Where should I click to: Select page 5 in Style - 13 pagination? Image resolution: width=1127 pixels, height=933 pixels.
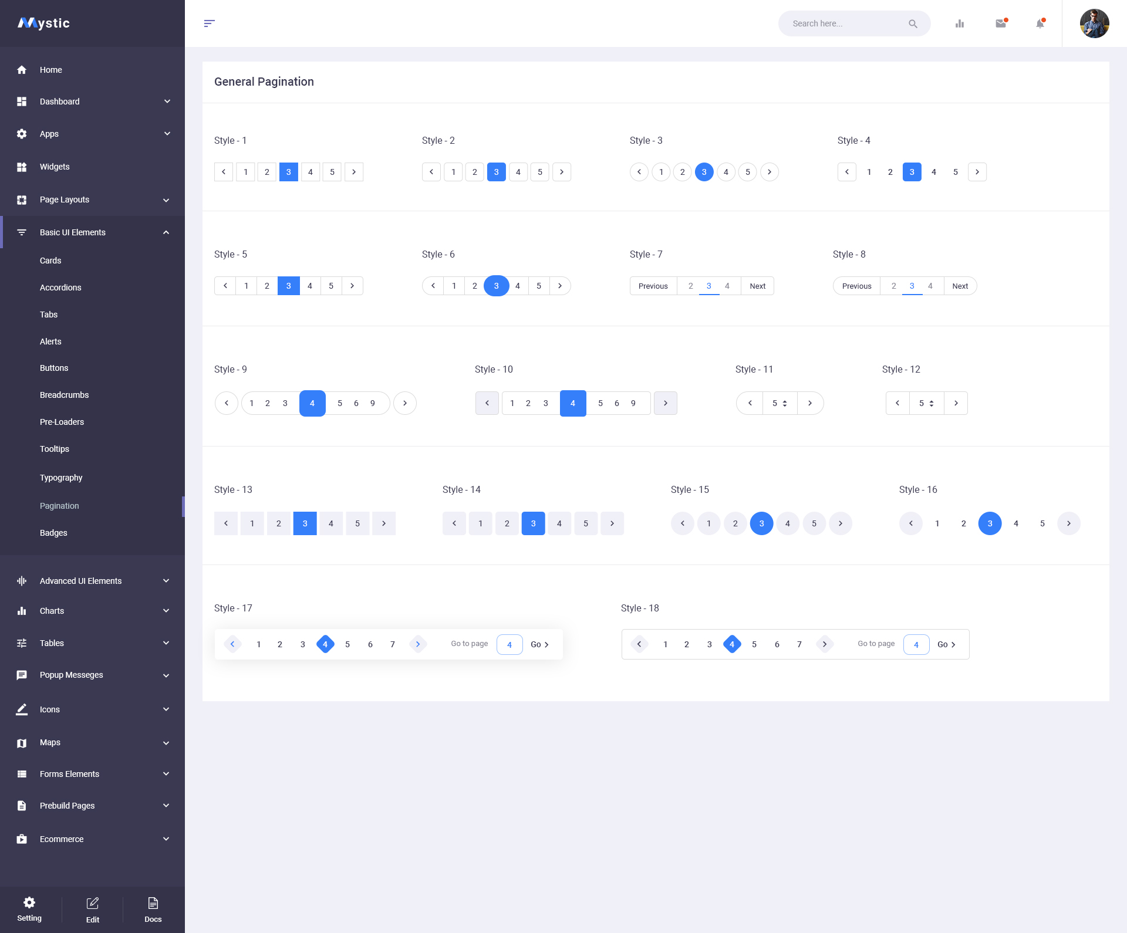[357, 523]
